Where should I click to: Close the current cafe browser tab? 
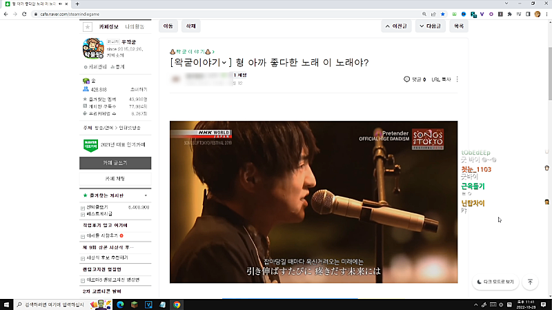coord(66,4)
